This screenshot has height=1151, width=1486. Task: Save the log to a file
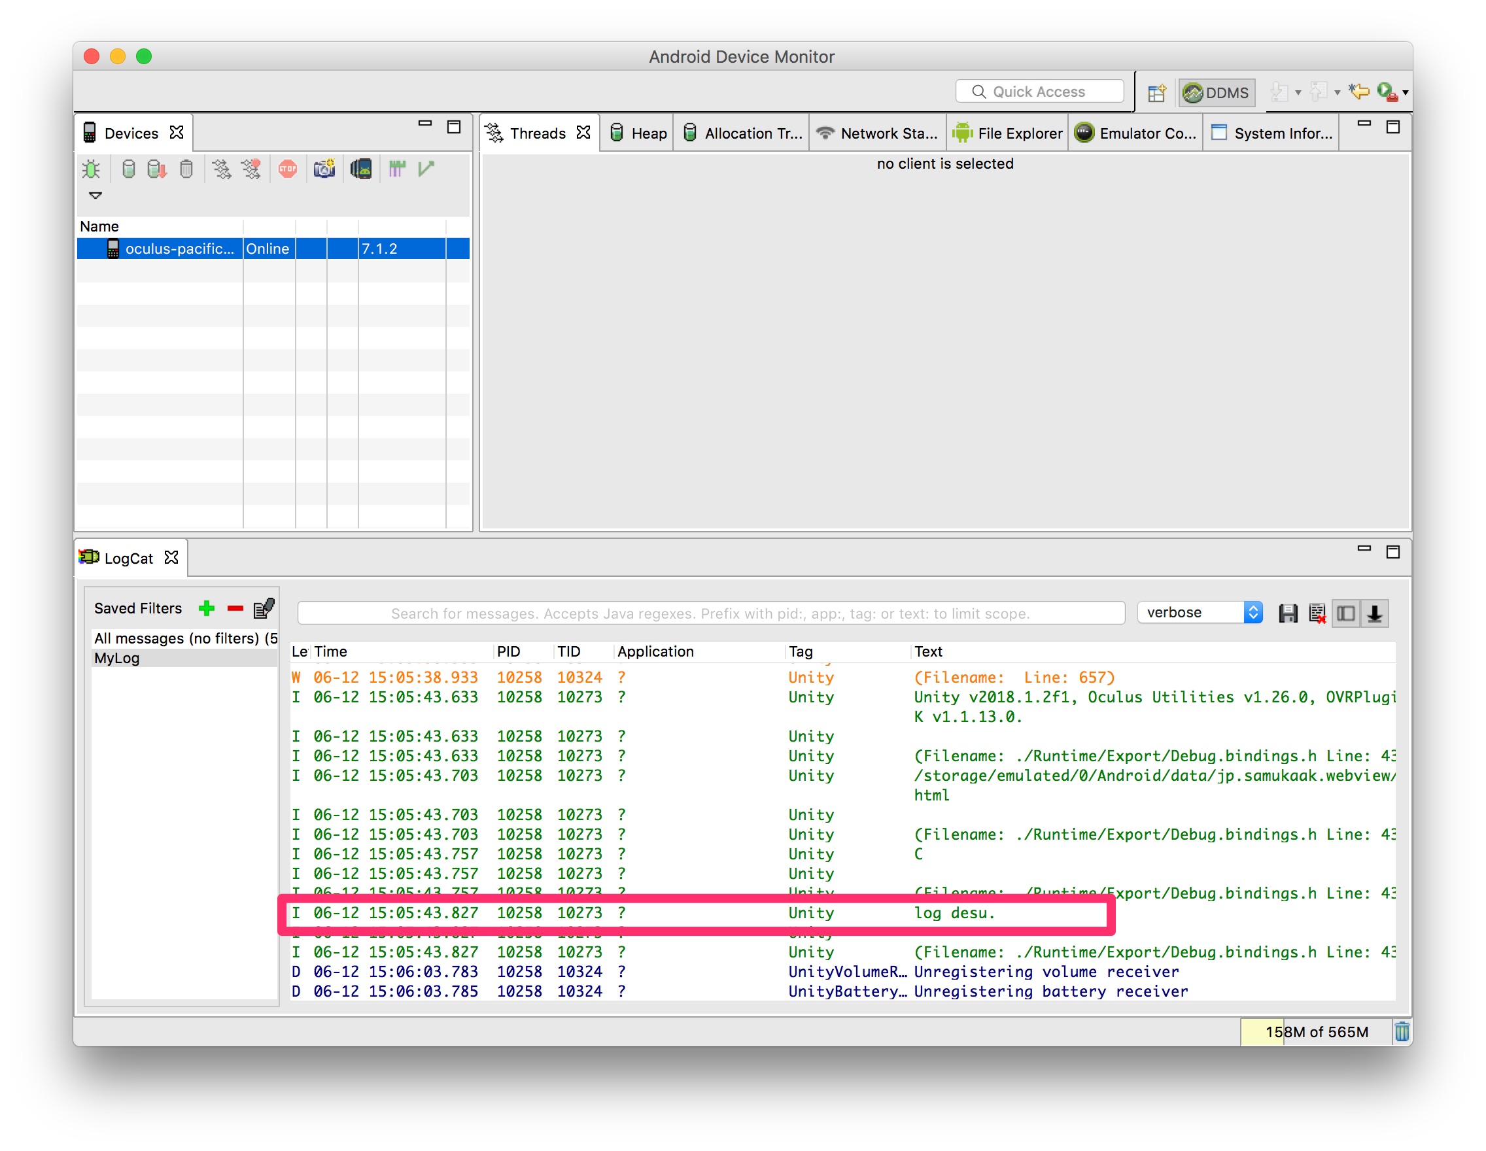point(1287,613)
